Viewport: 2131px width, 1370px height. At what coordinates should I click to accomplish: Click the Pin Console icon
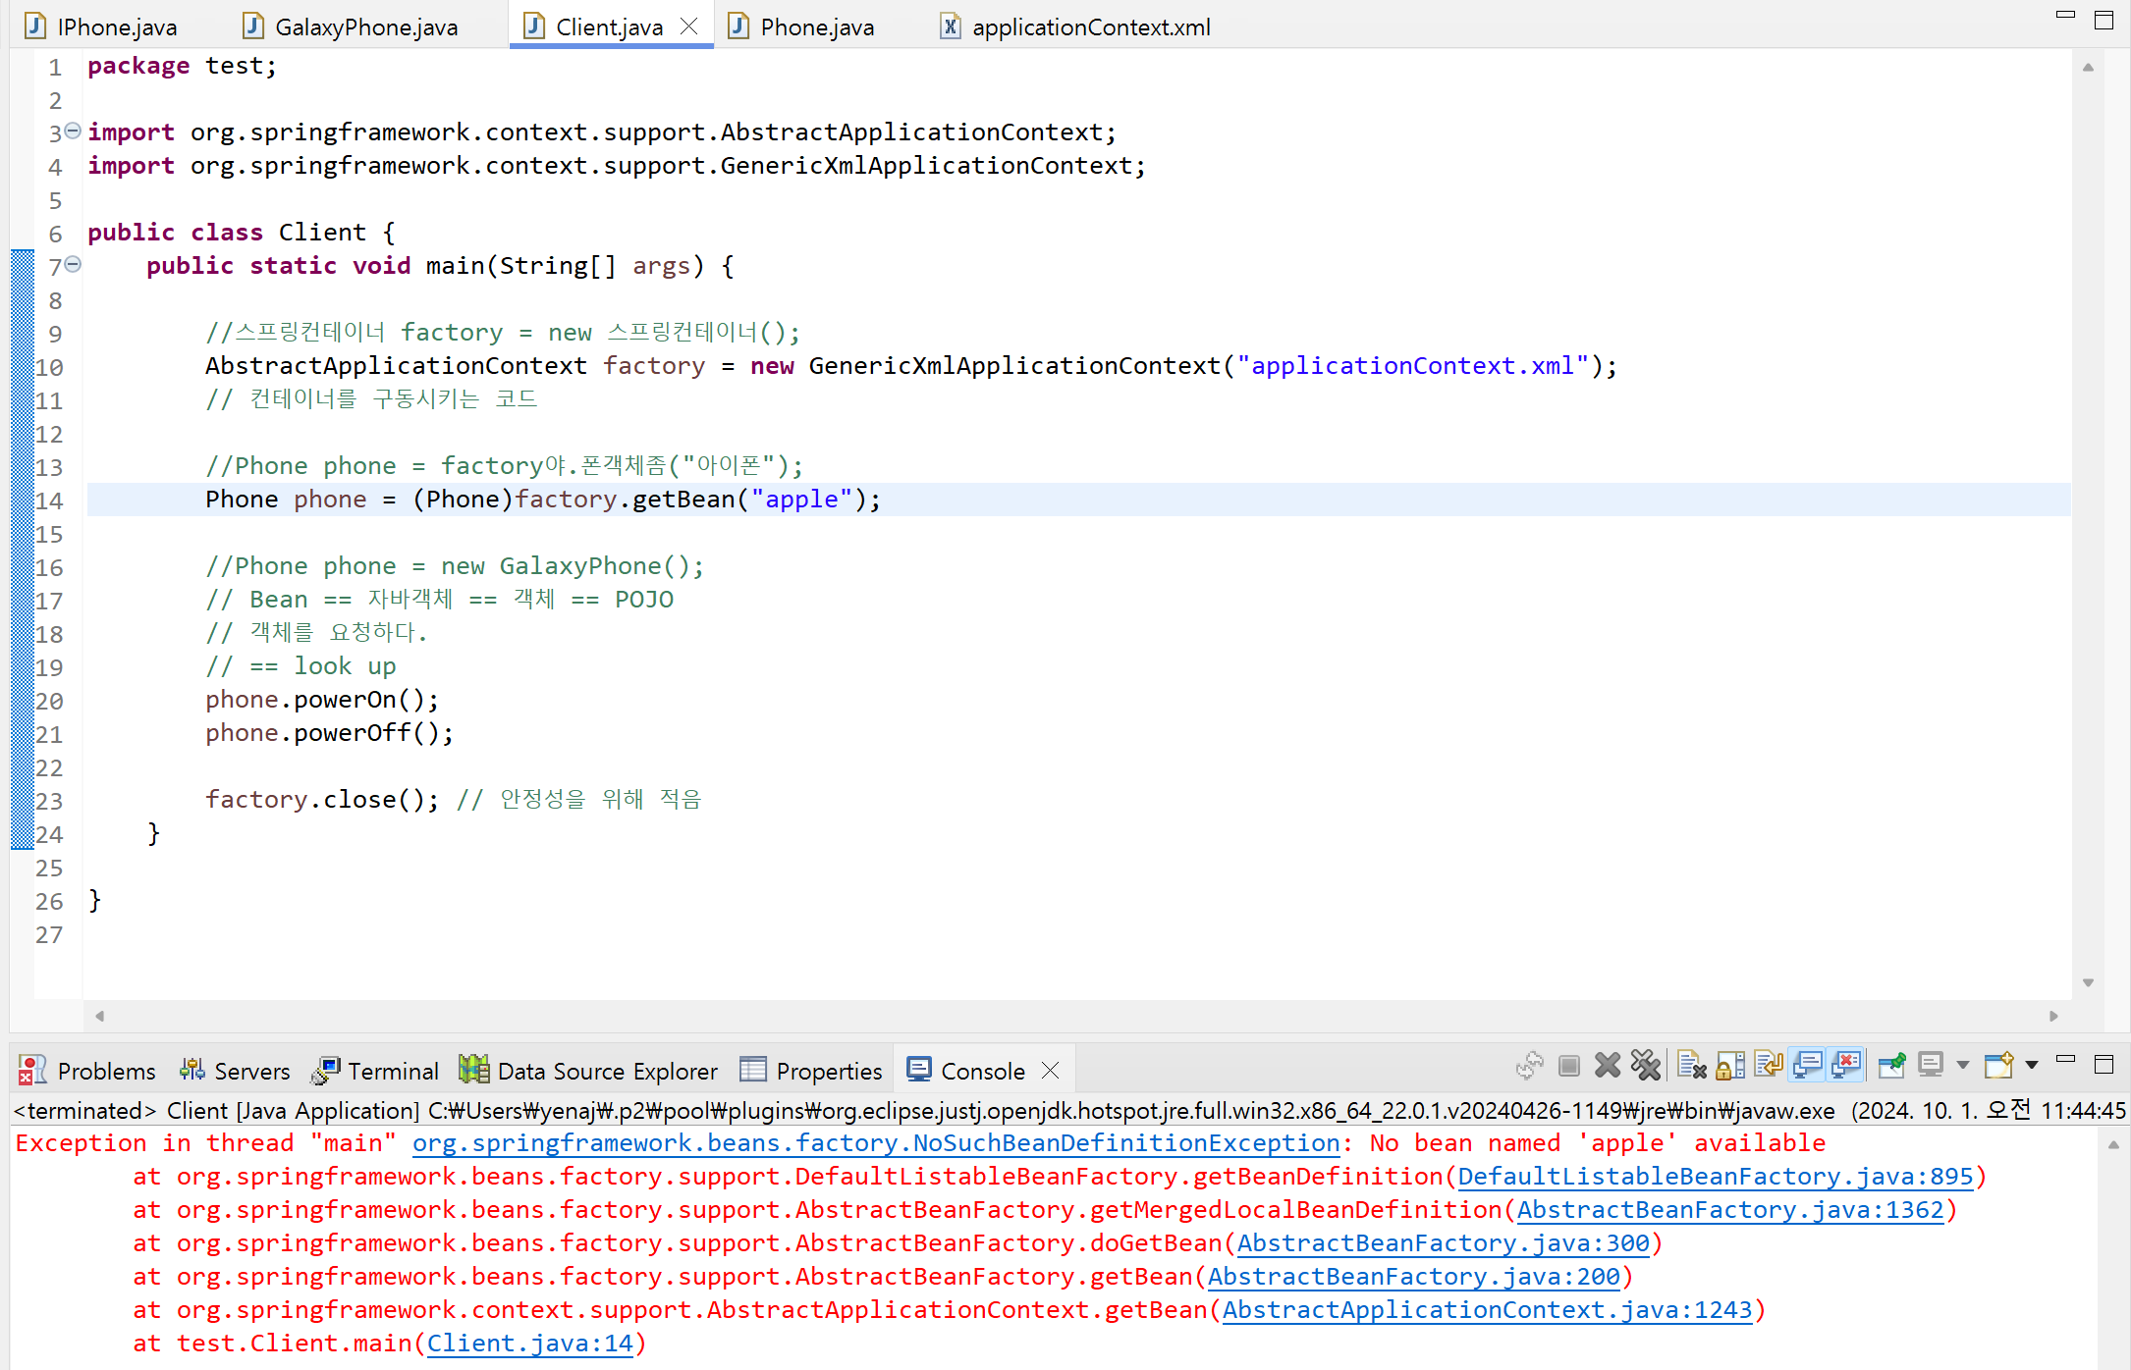coord(1891,1066)
